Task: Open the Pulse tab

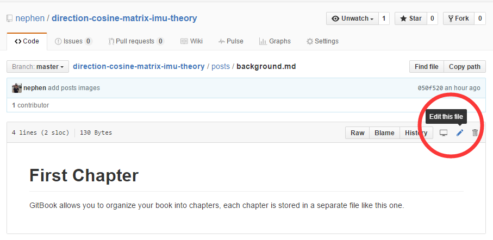Action: (x=231, y=41)
